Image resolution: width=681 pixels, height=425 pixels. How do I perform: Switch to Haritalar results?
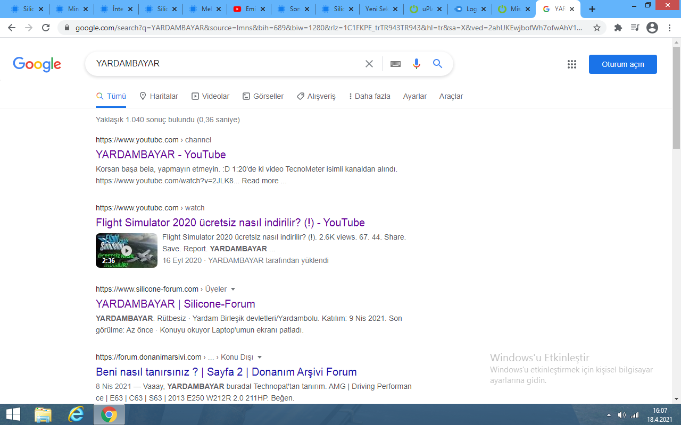(159, 96)
